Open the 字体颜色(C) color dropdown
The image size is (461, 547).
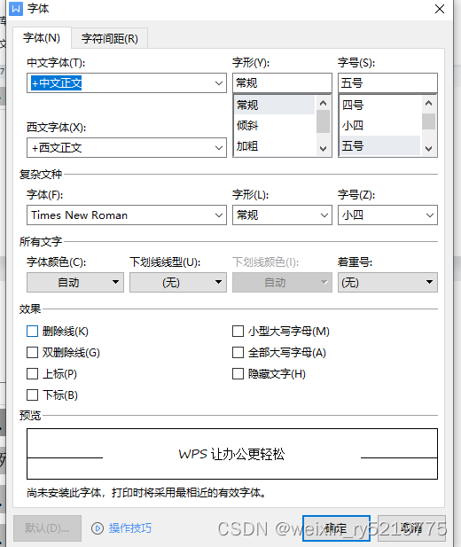[x=75, y=282]
